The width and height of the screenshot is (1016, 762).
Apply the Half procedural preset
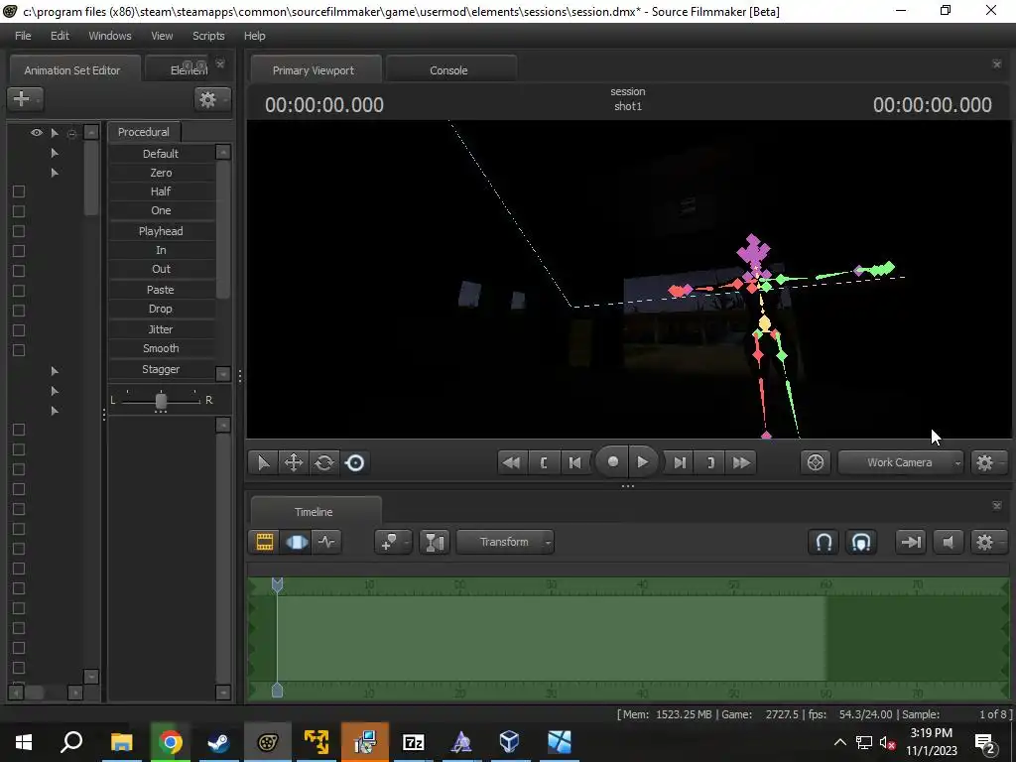point(161,191)
